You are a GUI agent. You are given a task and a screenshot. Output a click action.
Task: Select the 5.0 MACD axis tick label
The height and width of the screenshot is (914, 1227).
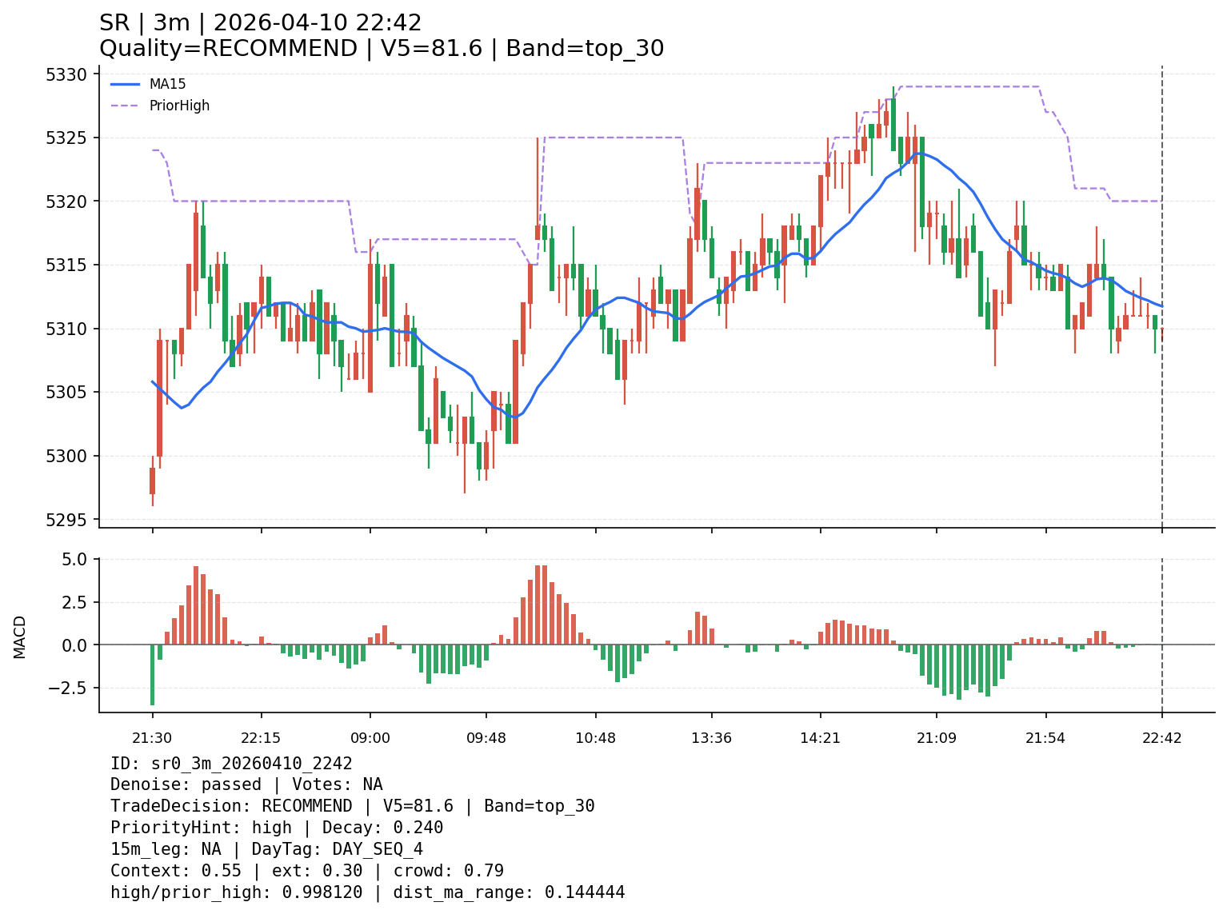click(x=78, y=559)
